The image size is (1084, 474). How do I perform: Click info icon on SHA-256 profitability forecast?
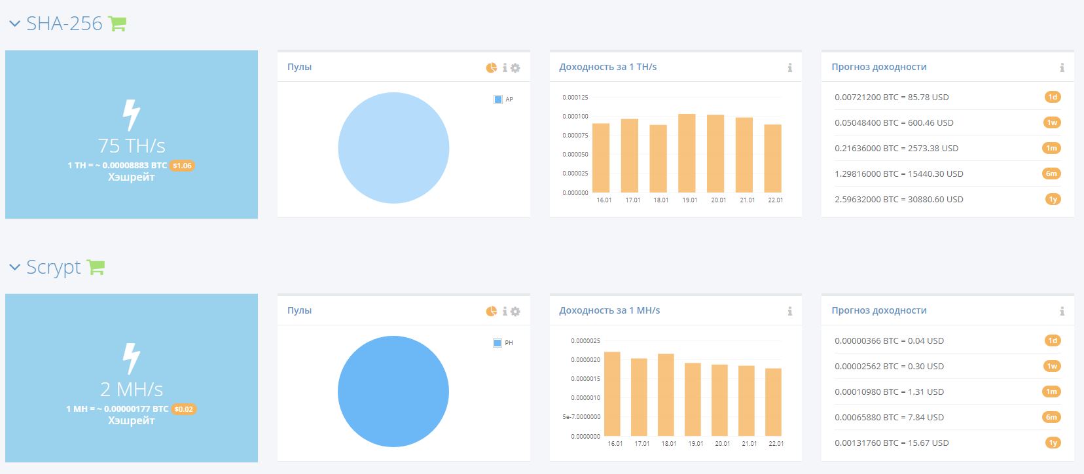click(x=1062, y=67)
